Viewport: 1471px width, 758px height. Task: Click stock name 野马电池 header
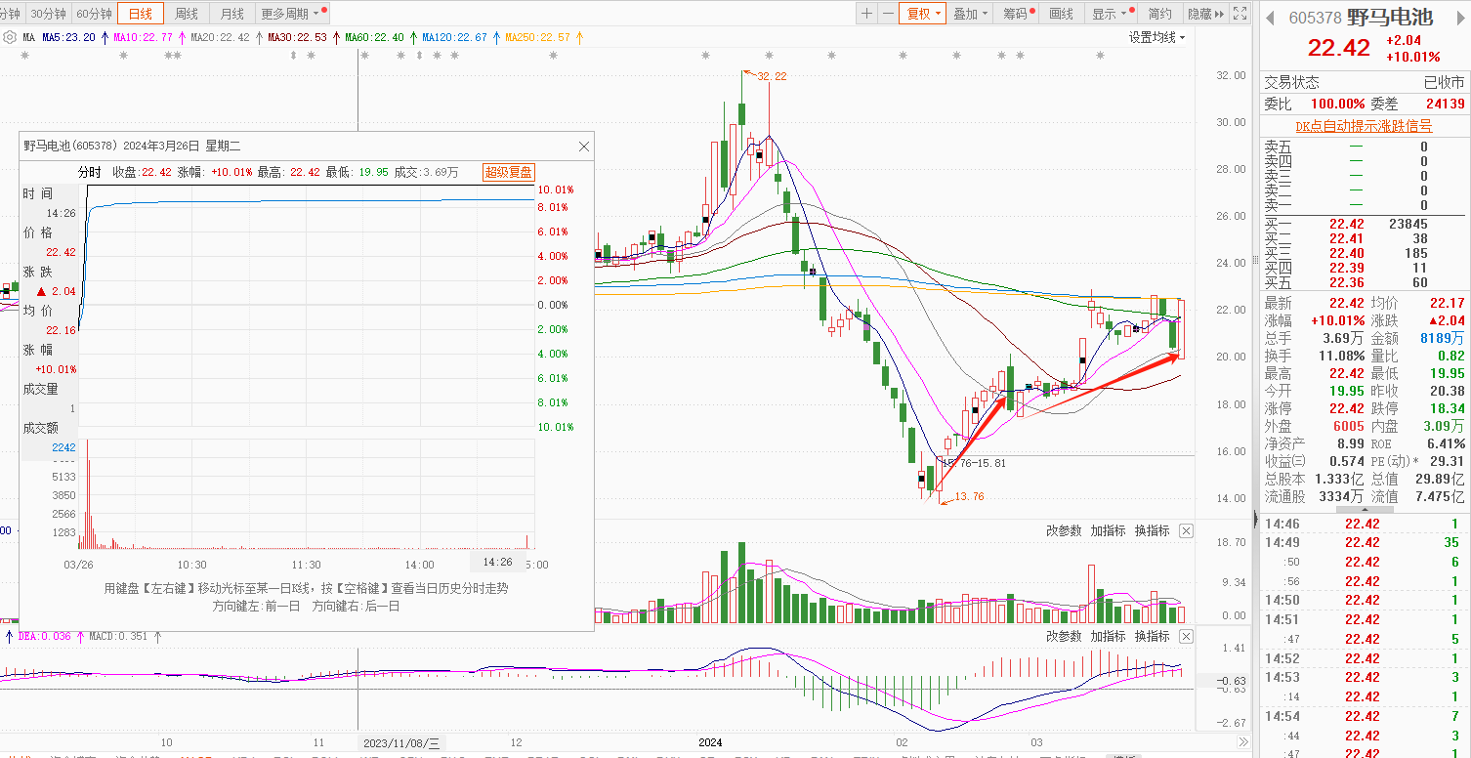coord(1390,18)
